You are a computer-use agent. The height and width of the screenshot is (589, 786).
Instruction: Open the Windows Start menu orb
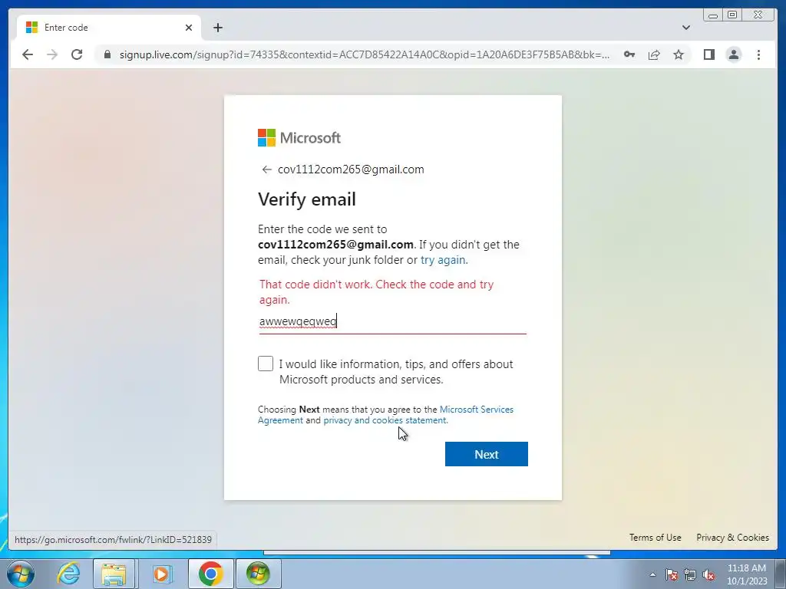[21, 574]
